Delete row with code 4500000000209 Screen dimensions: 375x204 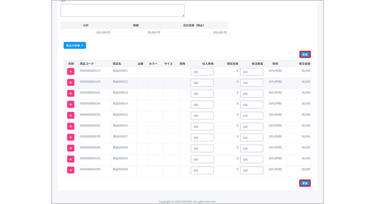click(70, 170)
